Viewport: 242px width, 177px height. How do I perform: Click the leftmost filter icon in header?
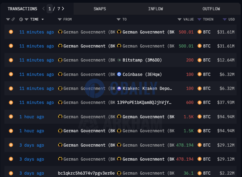click(8, 19)
